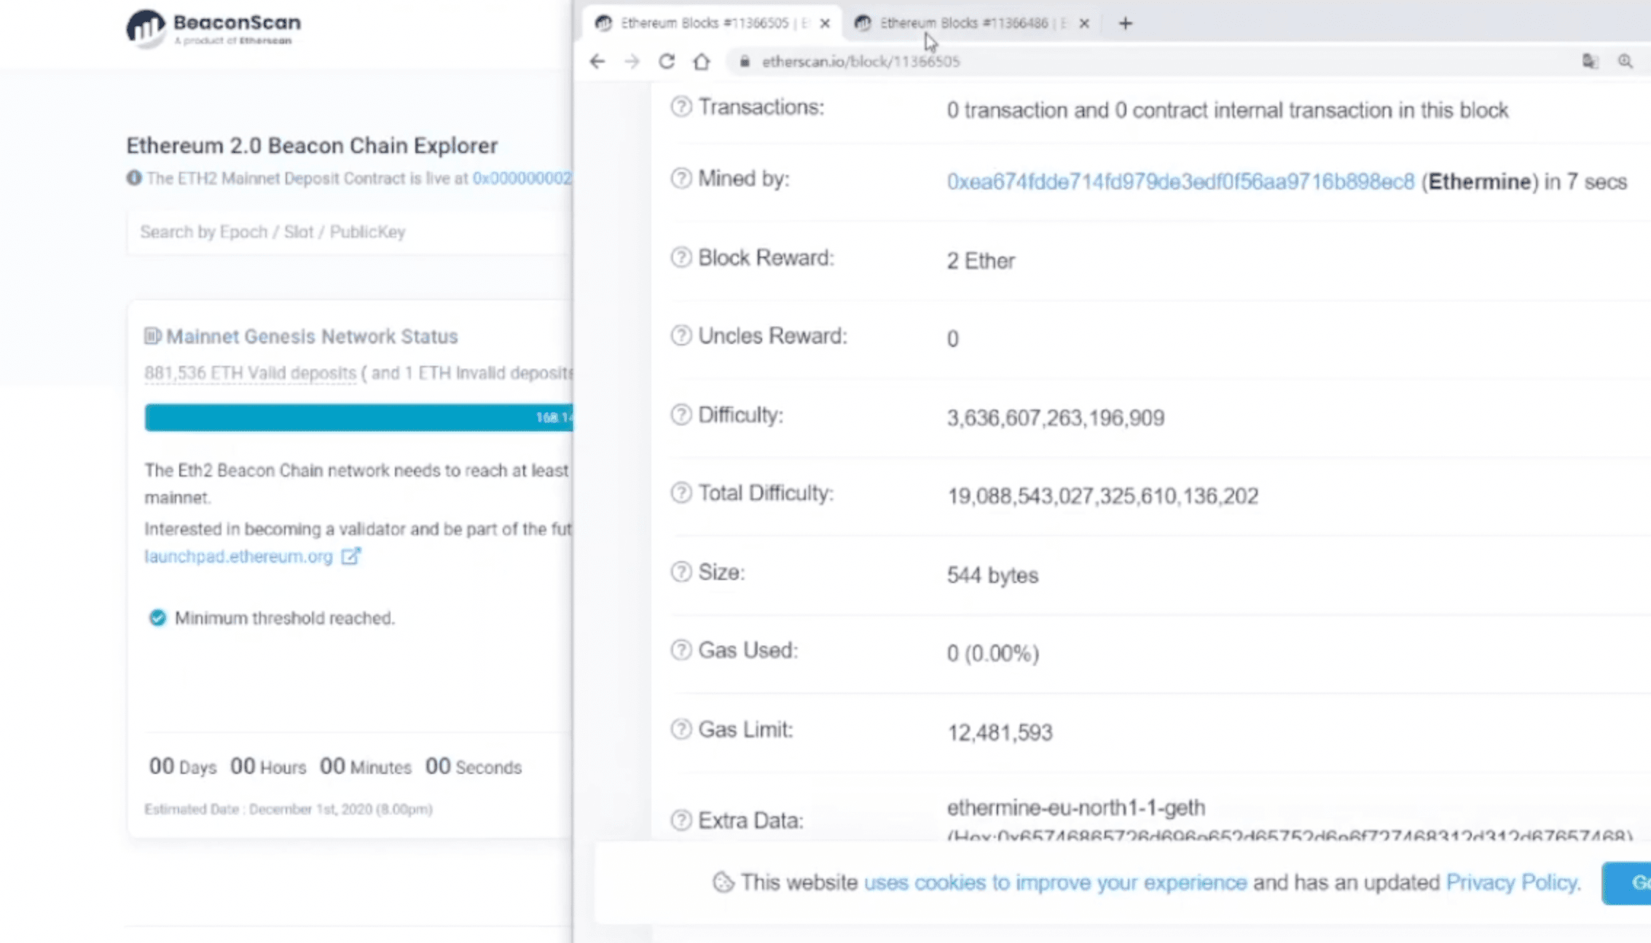Click the Difficulty value 3,636,607,263,196,909
1651x943 pixels.
coord(1055,418)
